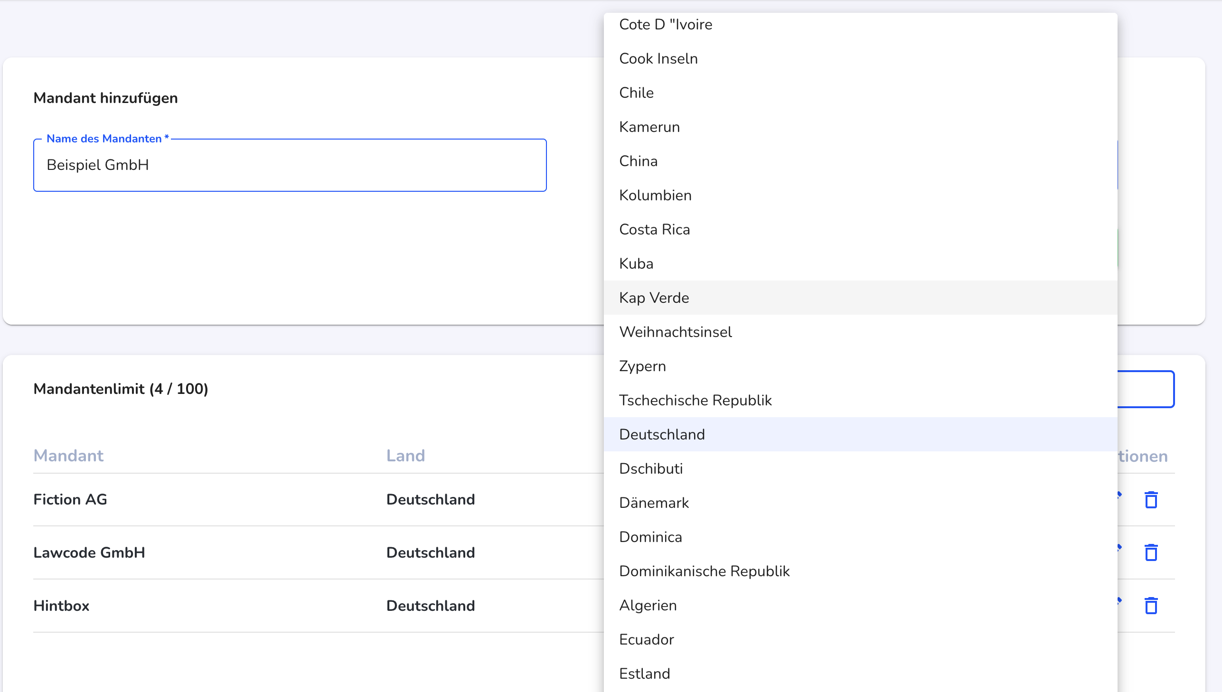Choose Algerien in the dropdown
1222x692 pixels.
tap(860, 606)
